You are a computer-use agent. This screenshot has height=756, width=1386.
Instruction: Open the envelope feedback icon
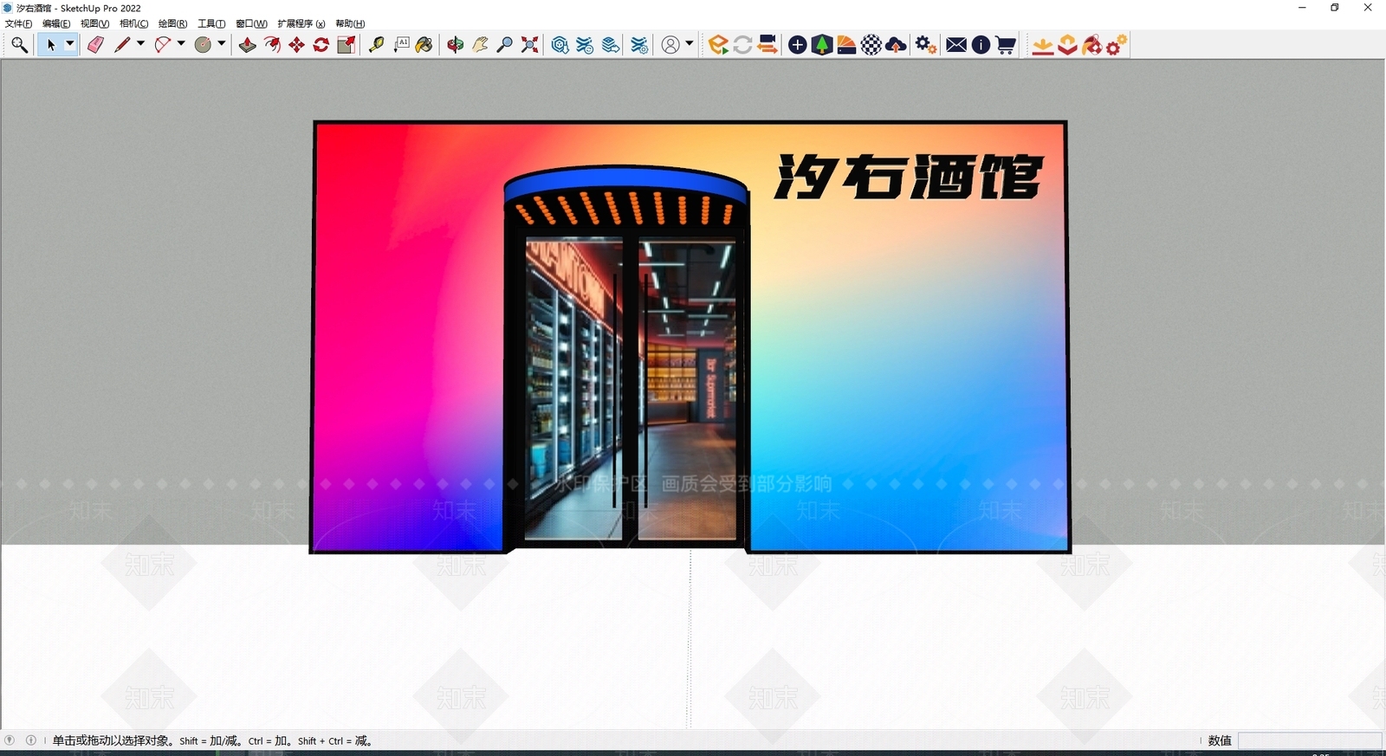tap(956, 45)
